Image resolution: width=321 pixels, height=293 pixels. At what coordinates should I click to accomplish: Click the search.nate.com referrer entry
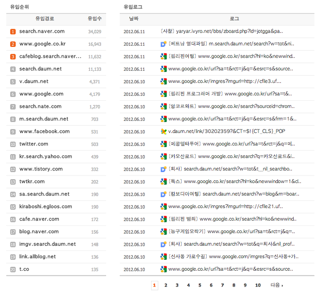[40, 106]
